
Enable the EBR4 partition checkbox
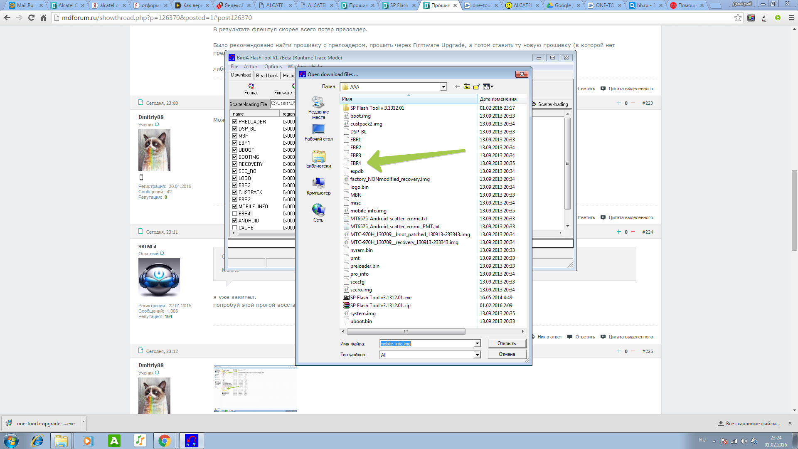pyautogui.click(x=235, y=214)
